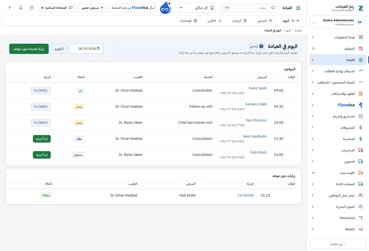
Task: Select the اليوم tab
Action: pyautogui.click(x=291, y=21)
